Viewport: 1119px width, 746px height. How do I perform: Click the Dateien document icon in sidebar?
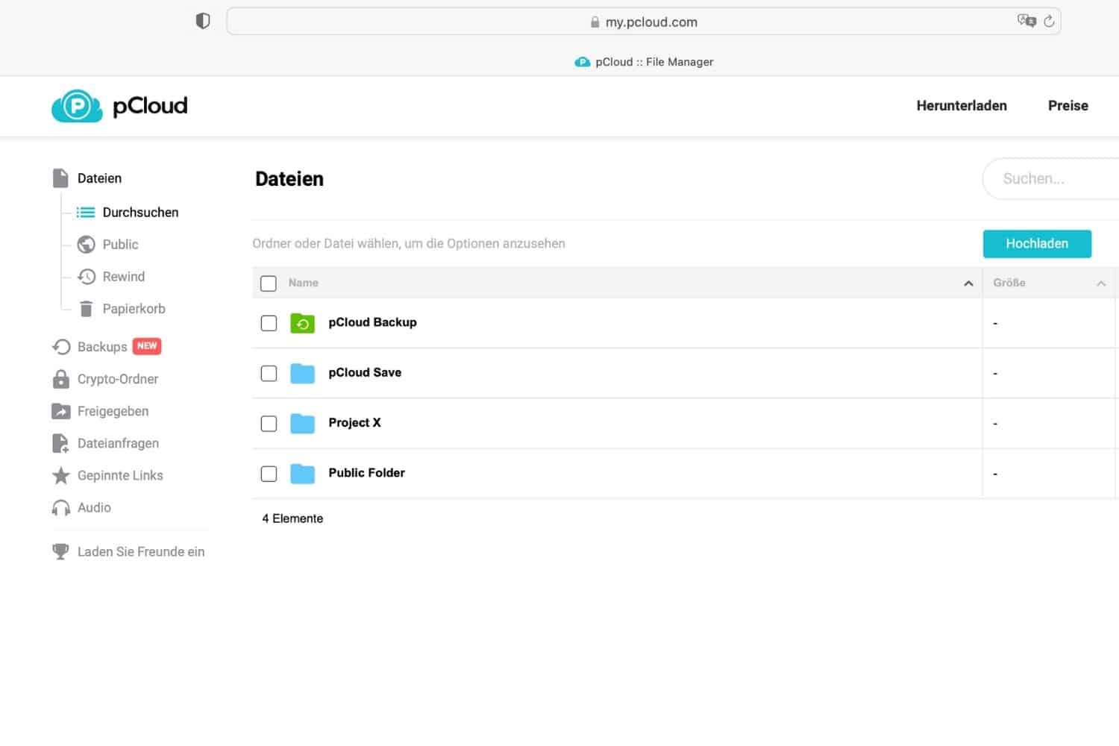[x=60, y=178]
